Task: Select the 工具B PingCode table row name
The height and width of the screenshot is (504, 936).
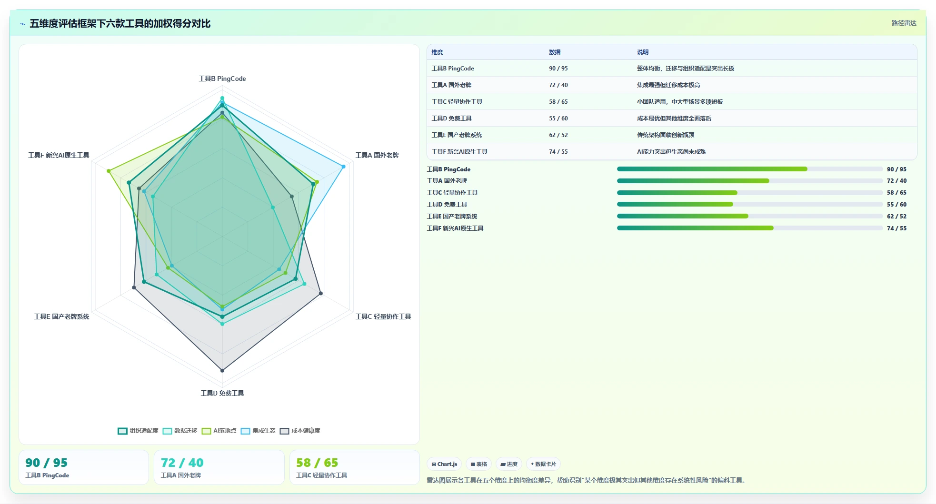Action: click(453, 69)
